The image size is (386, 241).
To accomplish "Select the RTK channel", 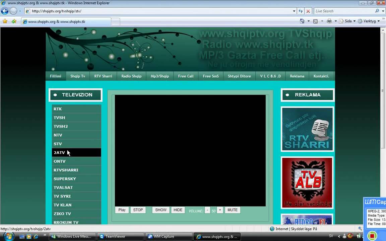I will 76,109.
